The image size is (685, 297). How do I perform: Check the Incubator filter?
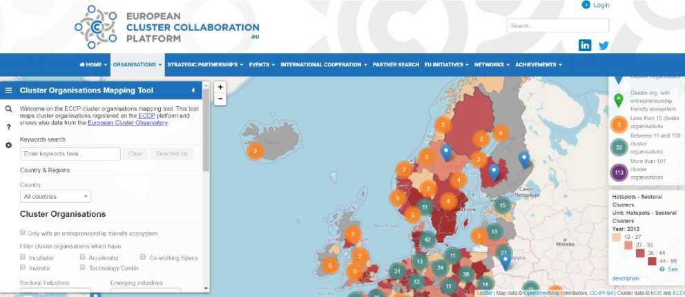(x=23, y=257)
